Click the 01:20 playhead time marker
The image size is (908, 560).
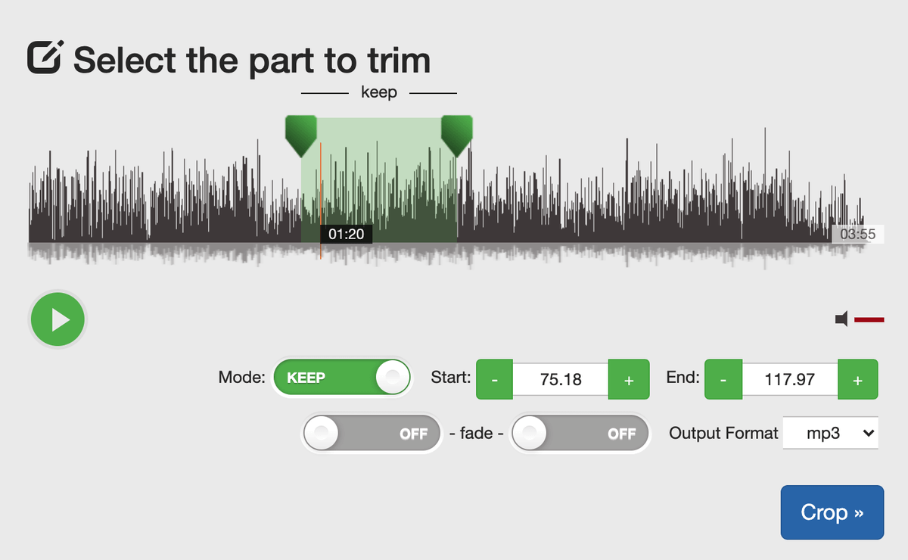(x=346, y=234)
